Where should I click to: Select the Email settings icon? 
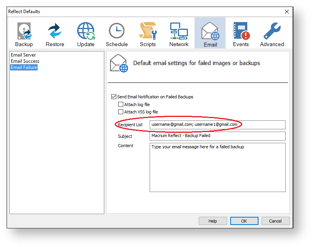[x=210, y=33]
